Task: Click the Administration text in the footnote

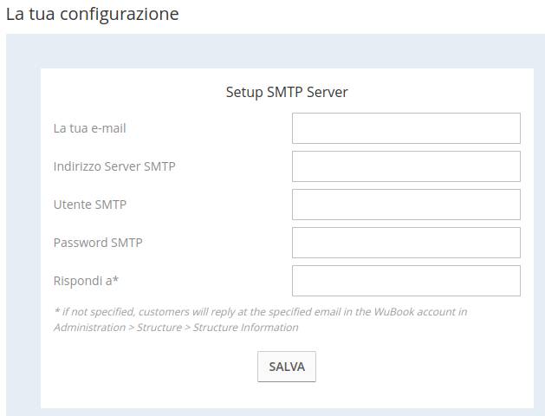Action: (89, 328)
